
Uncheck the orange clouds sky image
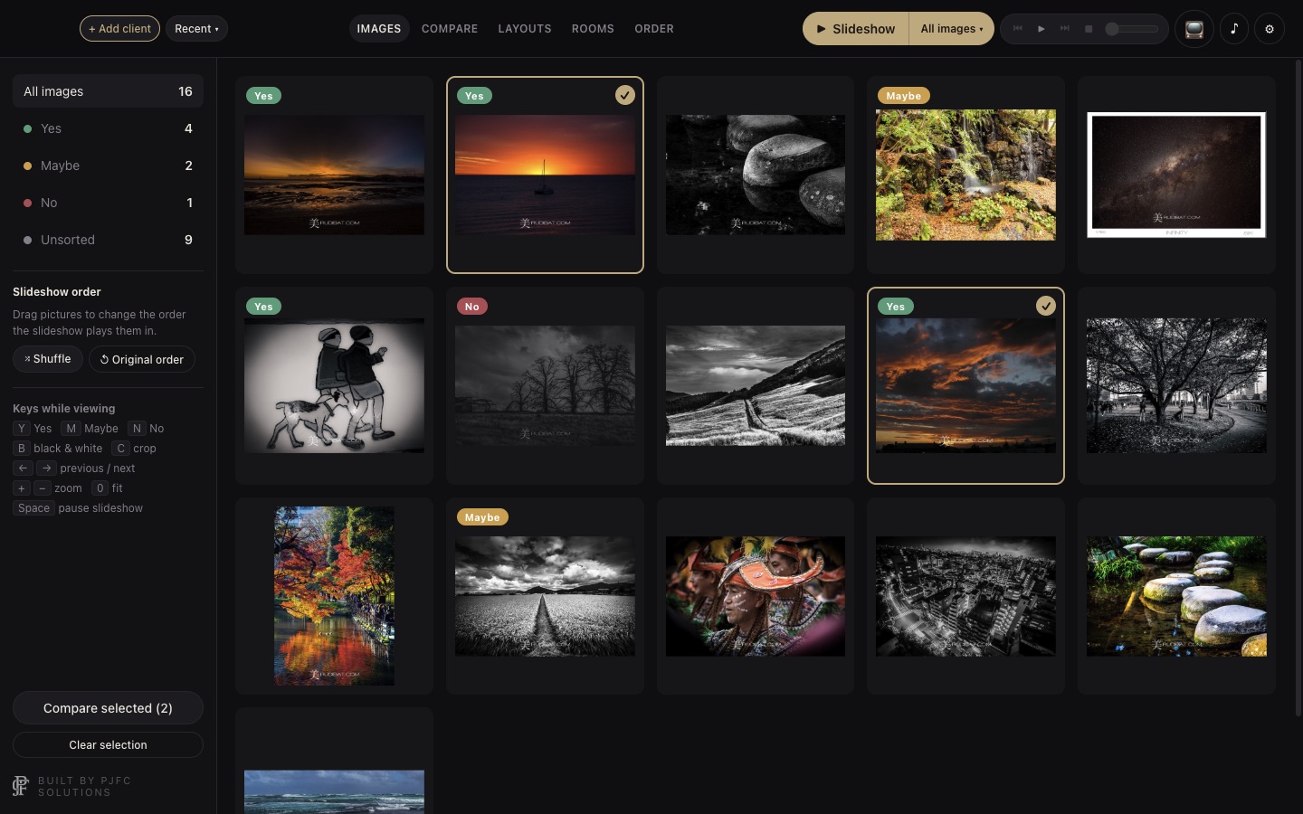(x=1045, y=306)
